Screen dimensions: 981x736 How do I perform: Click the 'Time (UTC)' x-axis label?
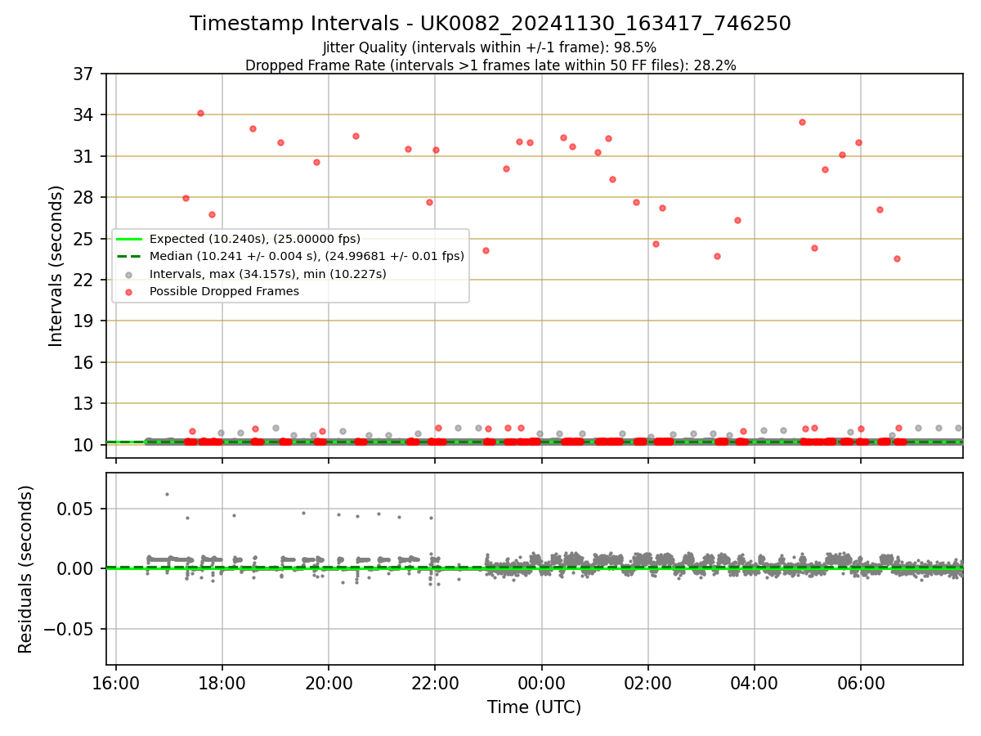pos(534,707)
